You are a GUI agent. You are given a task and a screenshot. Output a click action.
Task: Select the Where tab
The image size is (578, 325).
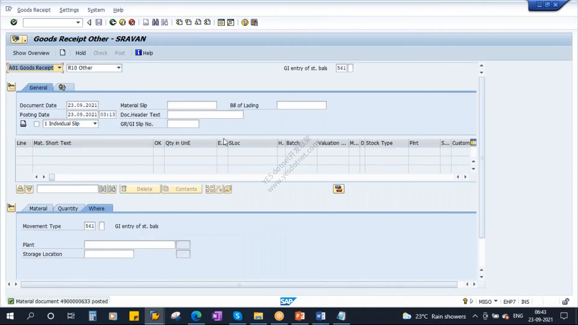pos(97,209)
